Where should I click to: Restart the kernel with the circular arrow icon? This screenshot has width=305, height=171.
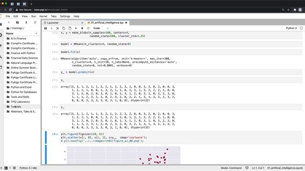(88, 28)
